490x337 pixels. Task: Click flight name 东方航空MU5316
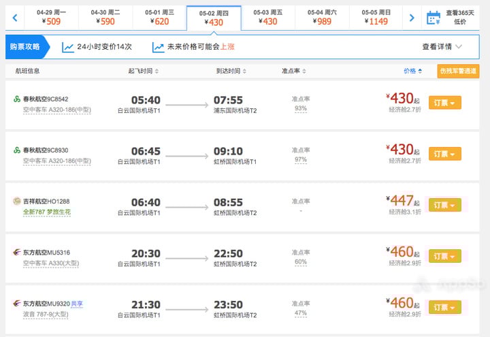(x=46, y=253)
